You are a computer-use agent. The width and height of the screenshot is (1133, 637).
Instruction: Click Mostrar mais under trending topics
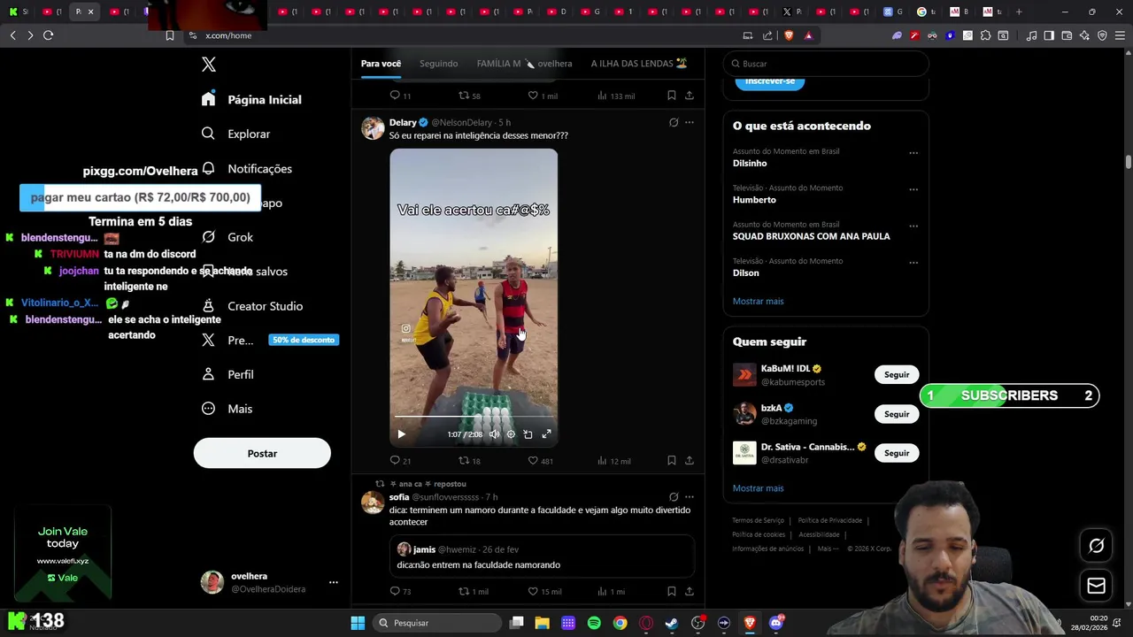(x=758, y=301)
